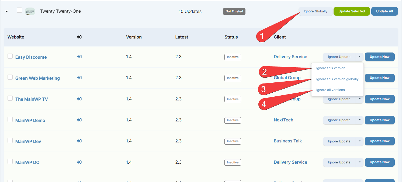Expand the Ignore Update dropdown on MainWP Dev row

[x=359, y=141]
